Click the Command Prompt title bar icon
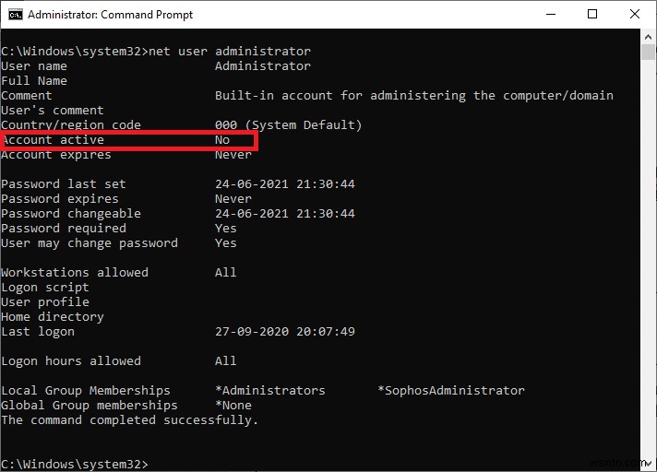The image size is (657, 472). click(14, 15)
